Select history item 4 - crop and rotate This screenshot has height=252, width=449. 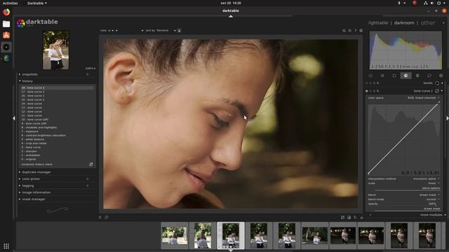[57, 143]
